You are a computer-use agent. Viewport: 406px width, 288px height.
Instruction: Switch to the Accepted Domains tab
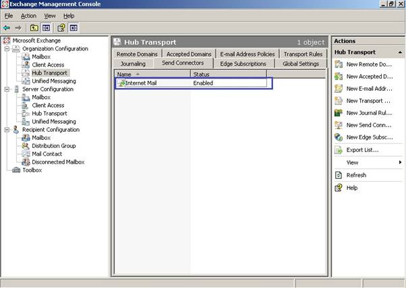(189, 55)
